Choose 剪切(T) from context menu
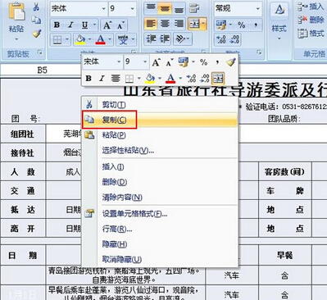The height and width of the screenshot is (300, 327). coord(160,104)
